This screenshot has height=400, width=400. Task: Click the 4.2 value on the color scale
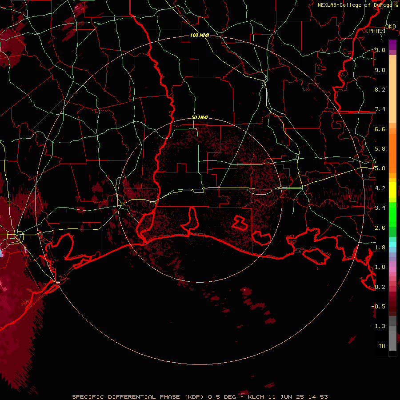(380, 188)
